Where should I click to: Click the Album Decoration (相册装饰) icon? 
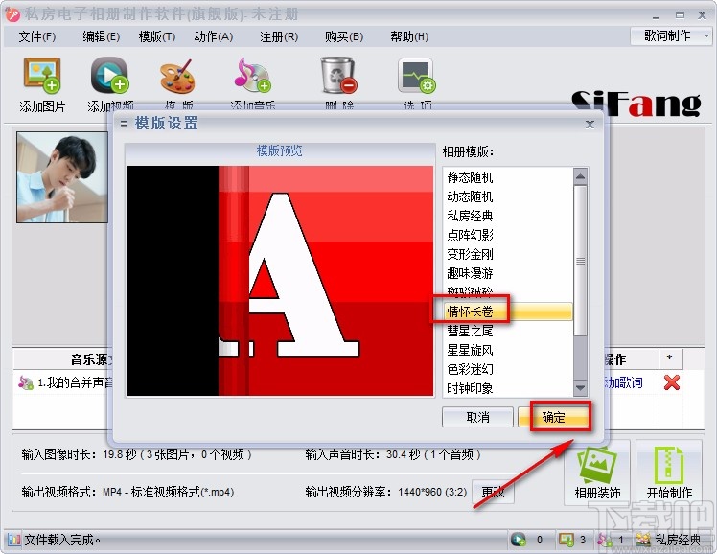click(597, 465)
